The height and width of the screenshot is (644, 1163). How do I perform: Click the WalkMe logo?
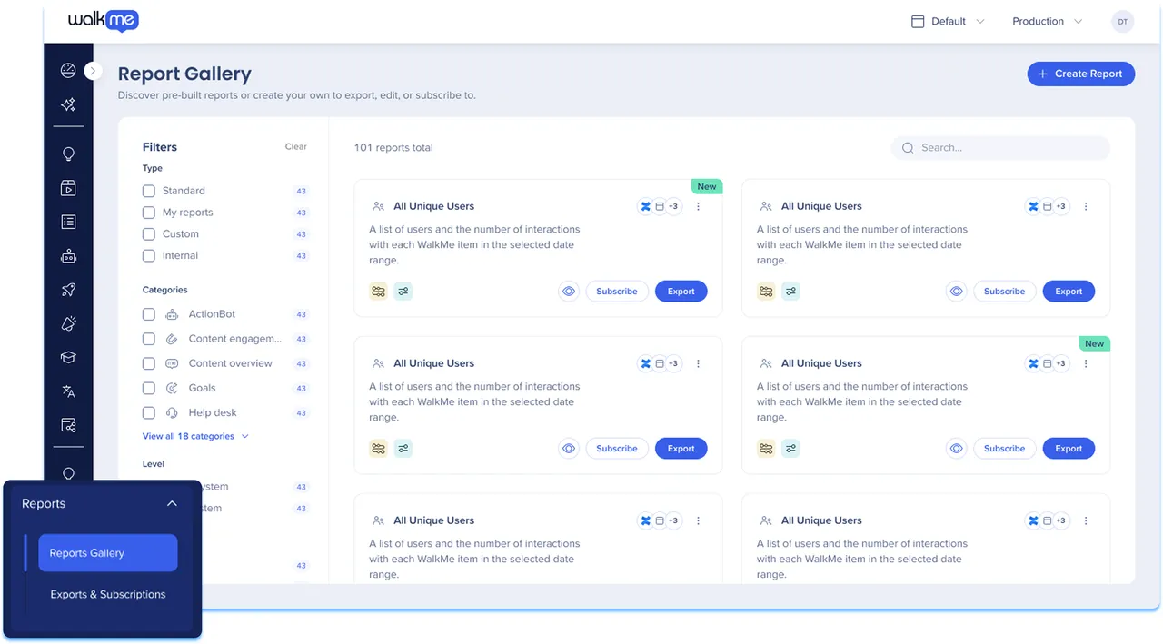pos(103,20)
